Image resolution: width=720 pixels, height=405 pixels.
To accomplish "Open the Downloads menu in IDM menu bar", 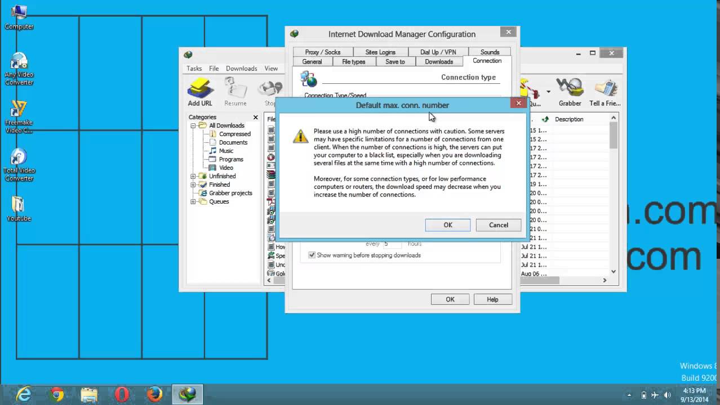I will pos(242,68).
